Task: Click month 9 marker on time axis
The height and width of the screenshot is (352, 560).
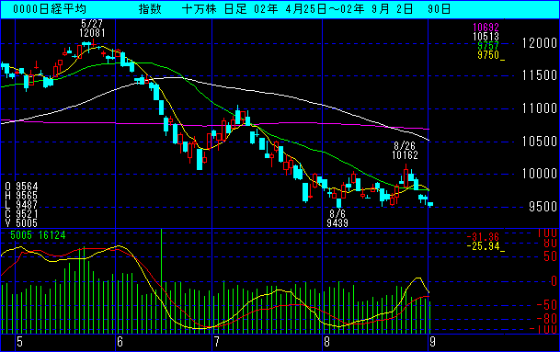Action: [432, 342]
